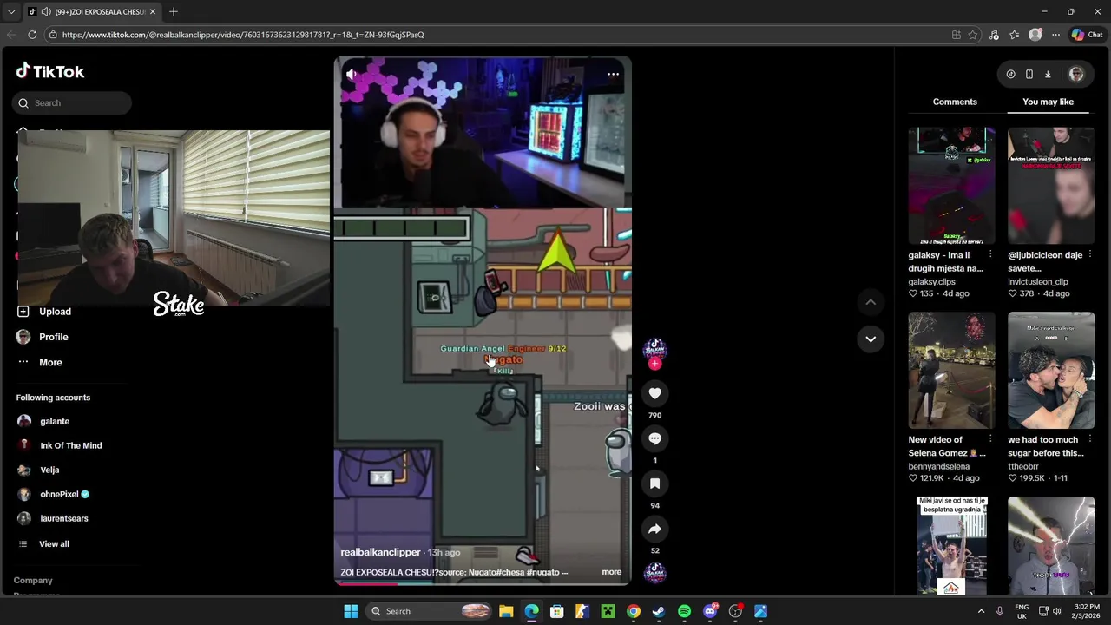1111x625 pixels.
Task: Open the sound disc at the video's bottom right
Action: pyautogui.click(x=654, y=572)
